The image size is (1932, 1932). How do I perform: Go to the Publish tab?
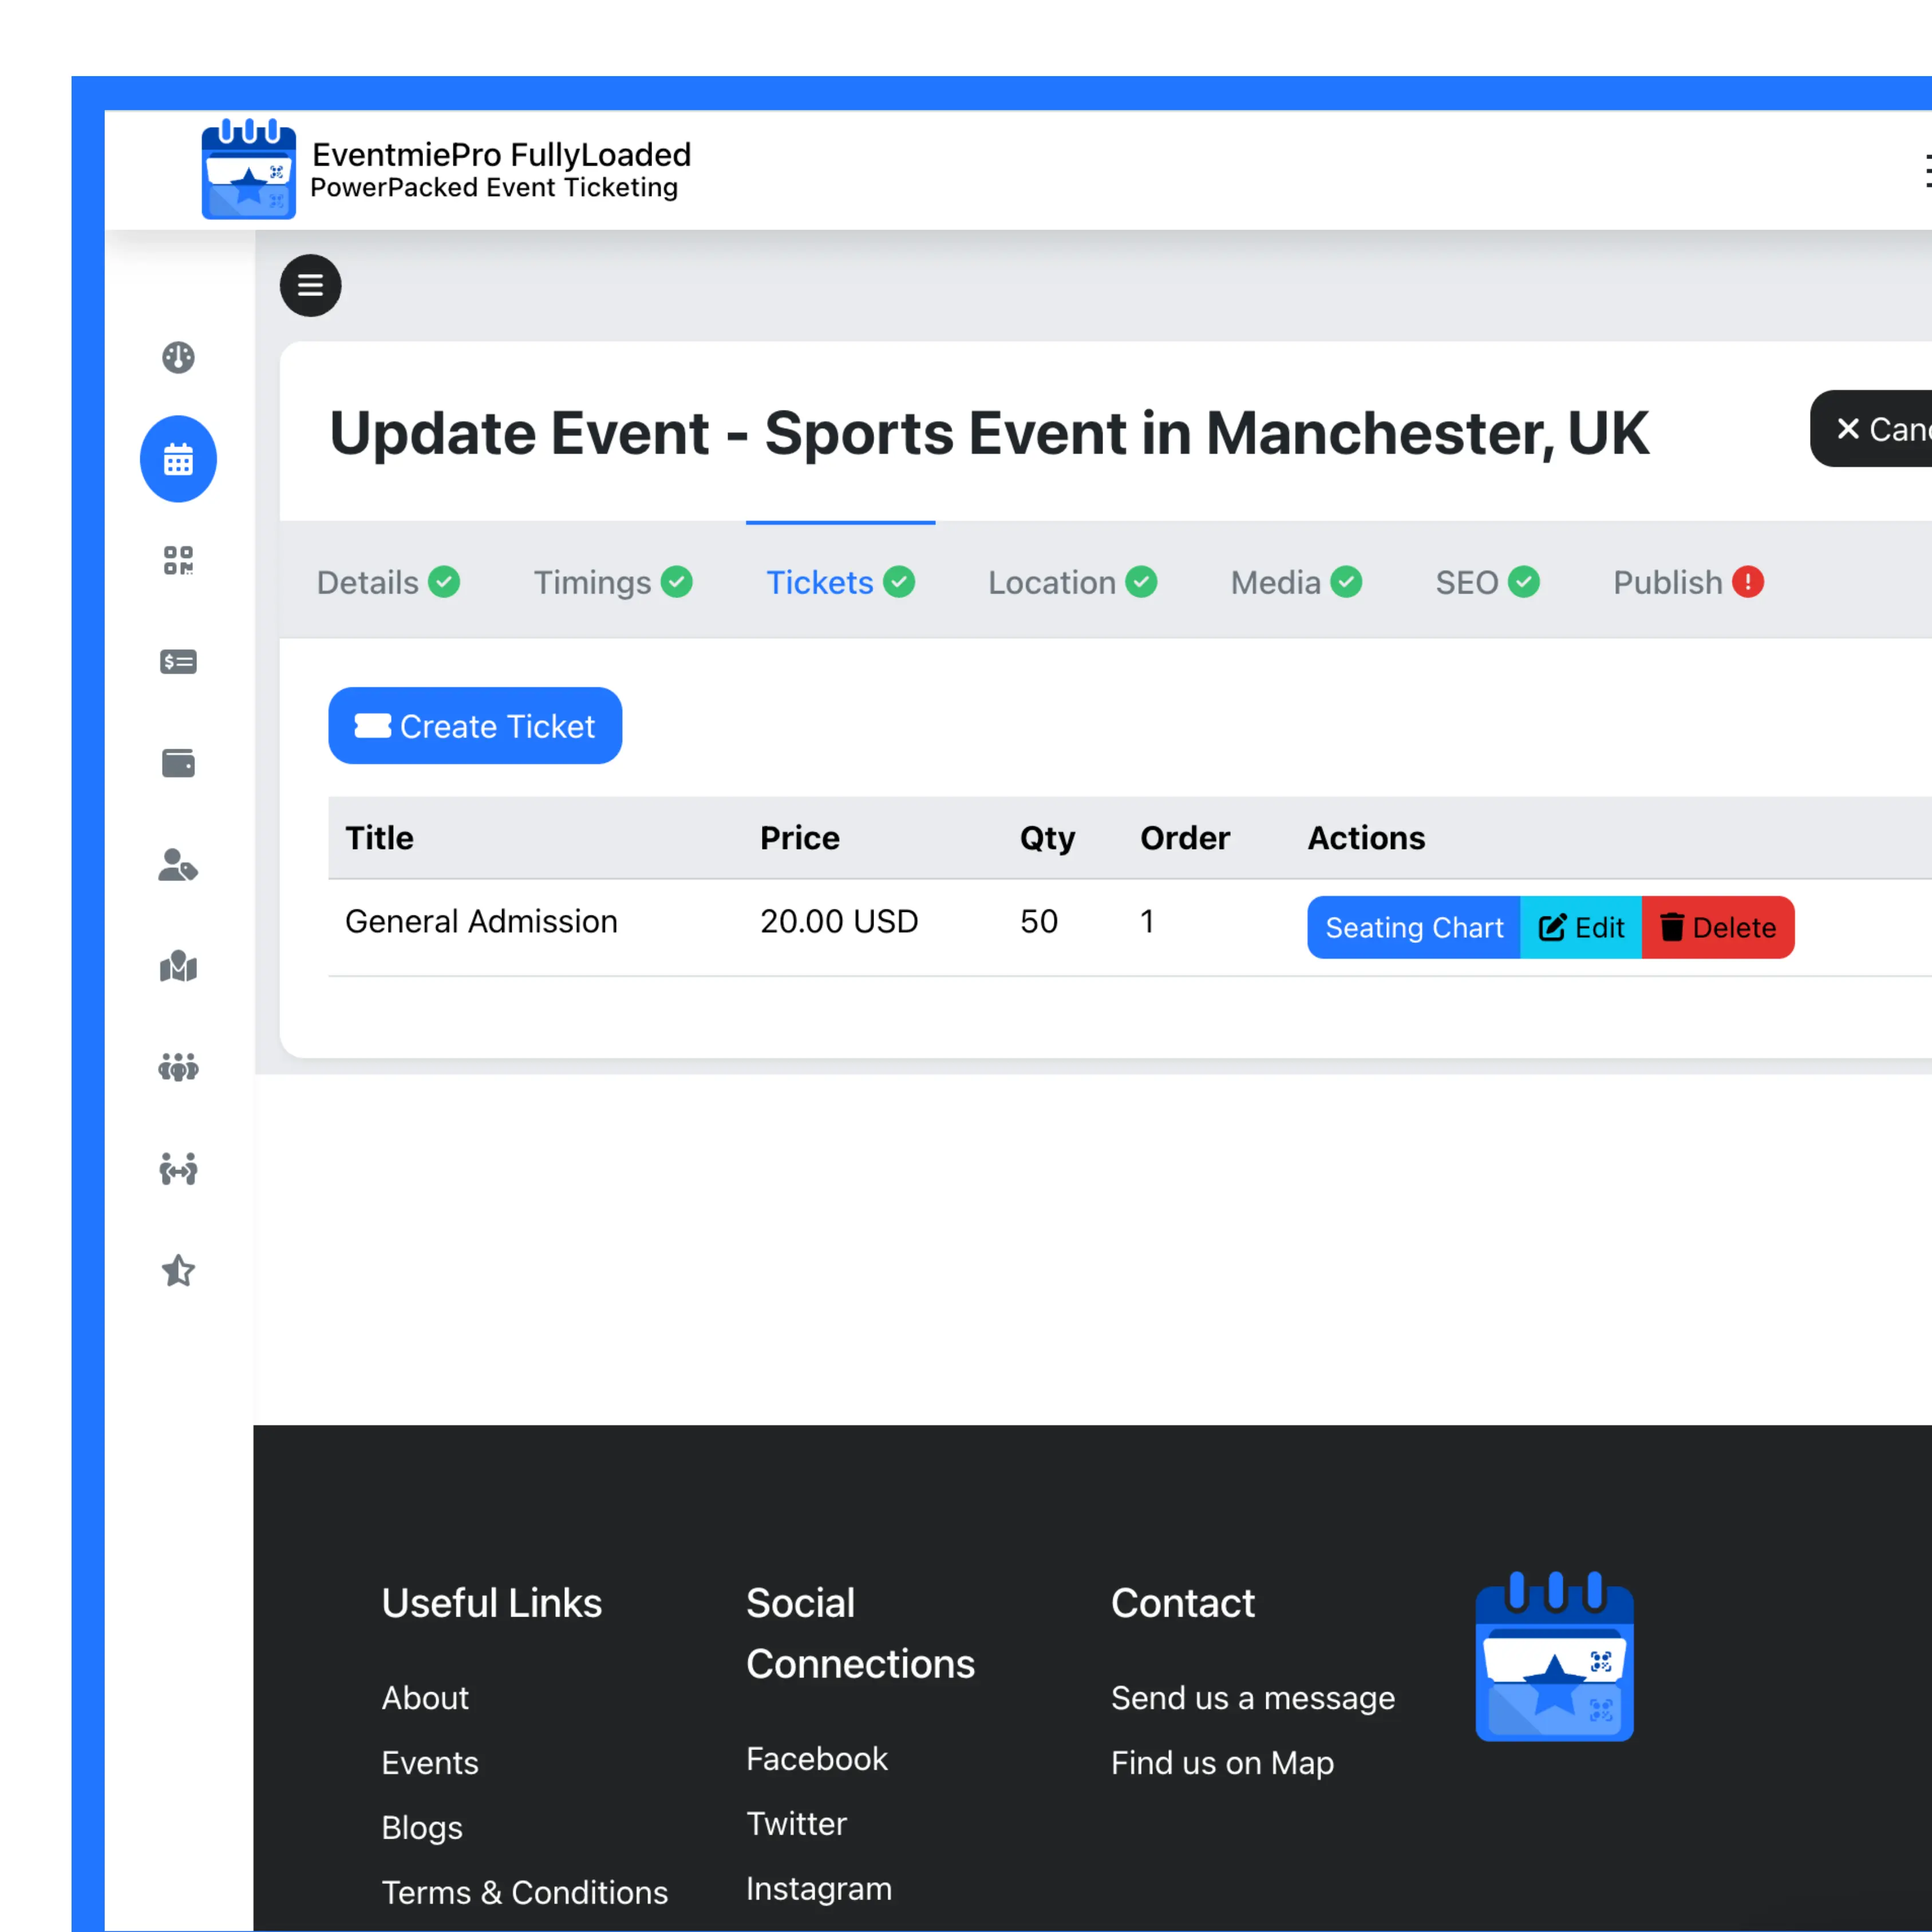[1688, 582]
